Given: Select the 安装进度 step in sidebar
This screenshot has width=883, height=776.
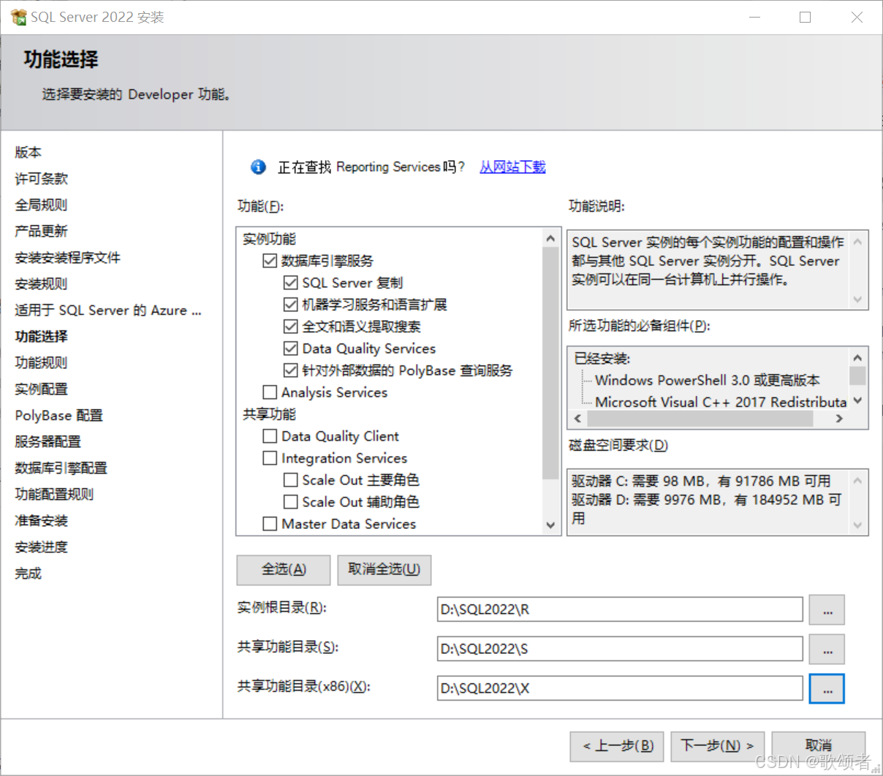Looking at the screenshot, I should coord(42,547).
